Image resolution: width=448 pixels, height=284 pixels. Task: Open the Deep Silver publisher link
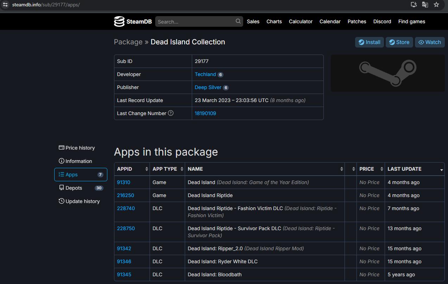(208, 87)
